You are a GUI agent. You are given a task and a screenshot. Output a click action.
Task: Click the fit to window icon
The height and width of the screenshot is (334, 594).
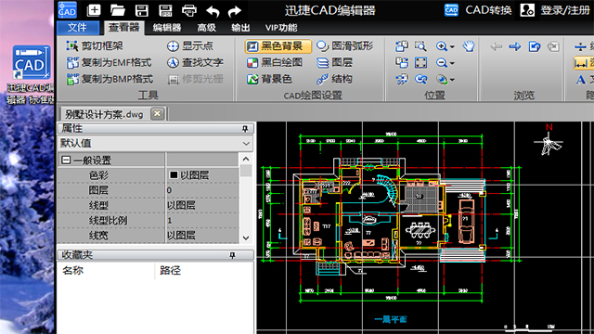pyautogui.click(x=420, y=62)
